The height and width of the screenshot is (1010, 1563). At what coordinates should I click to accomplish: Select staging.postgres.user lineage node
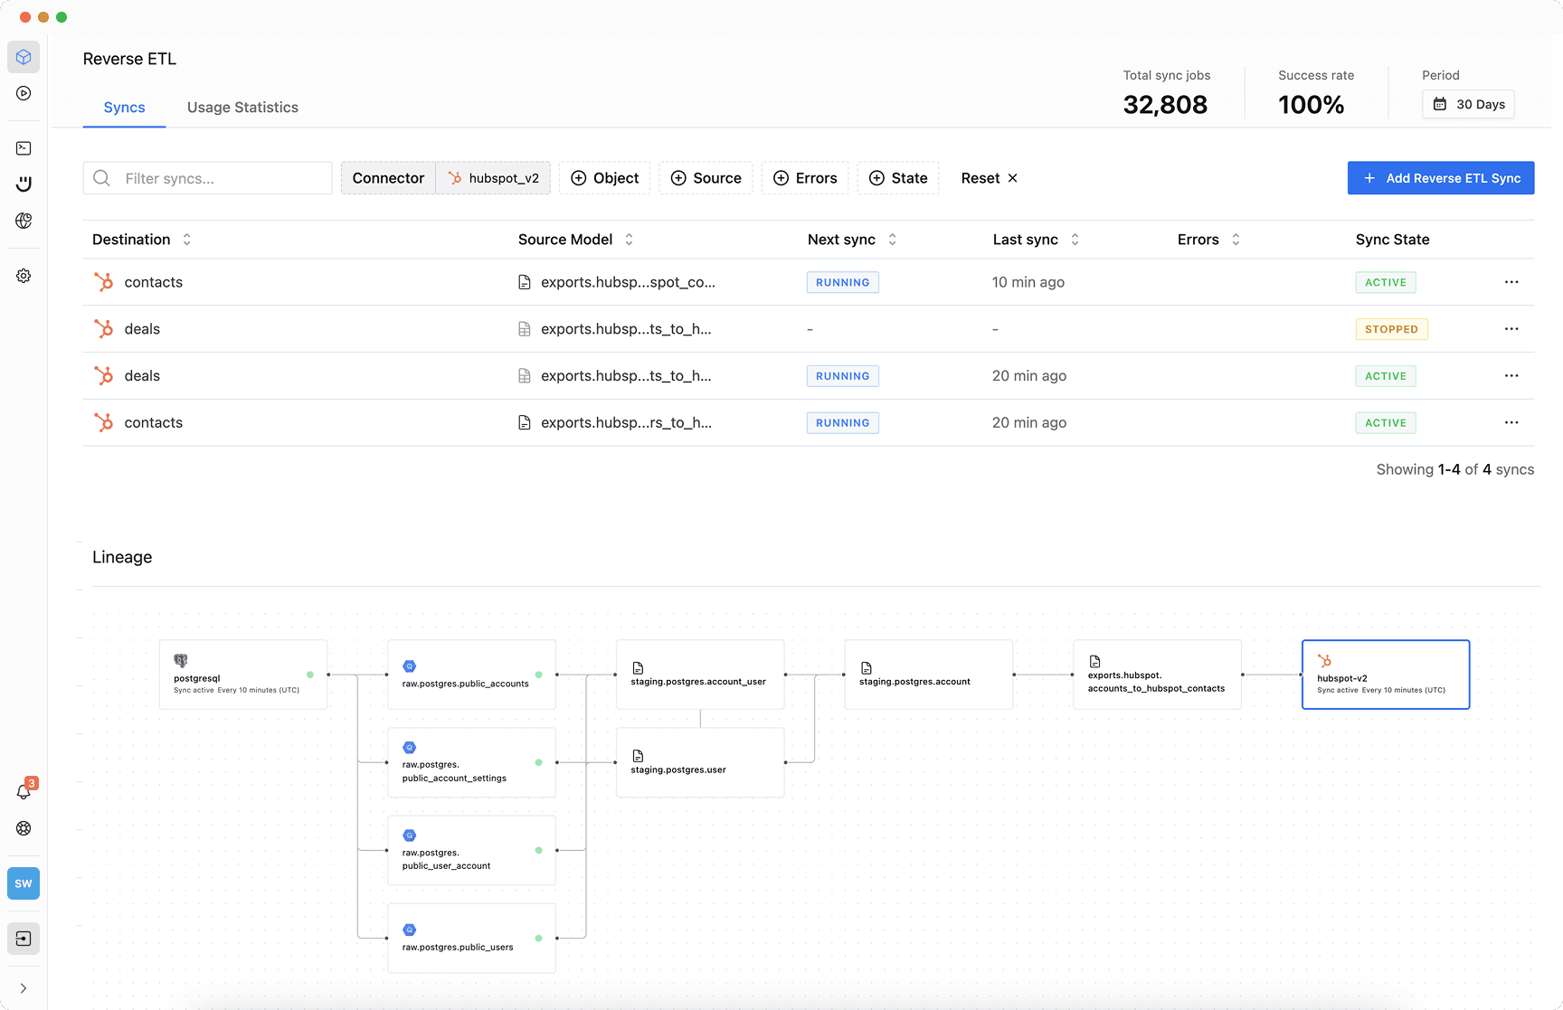(700, 762)
